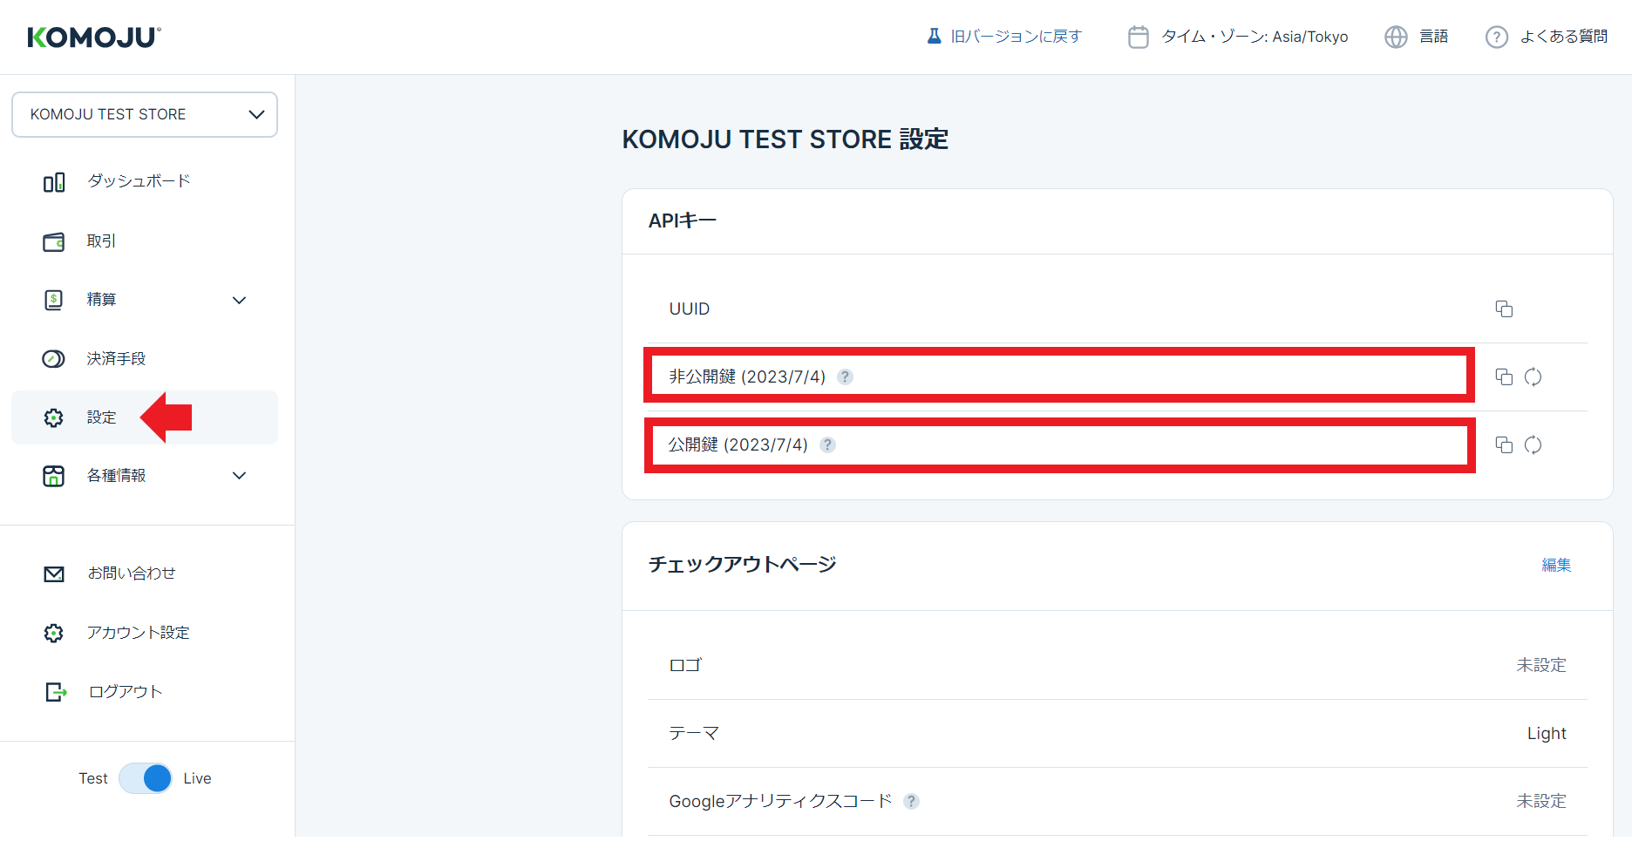
Task: Open ダッシュボード in sidebar
Action: coord(138,181)
